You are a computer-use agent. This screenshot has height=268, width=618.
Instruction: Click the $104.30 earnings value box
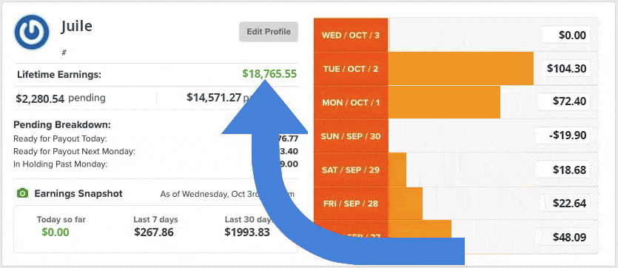(566, 69)
